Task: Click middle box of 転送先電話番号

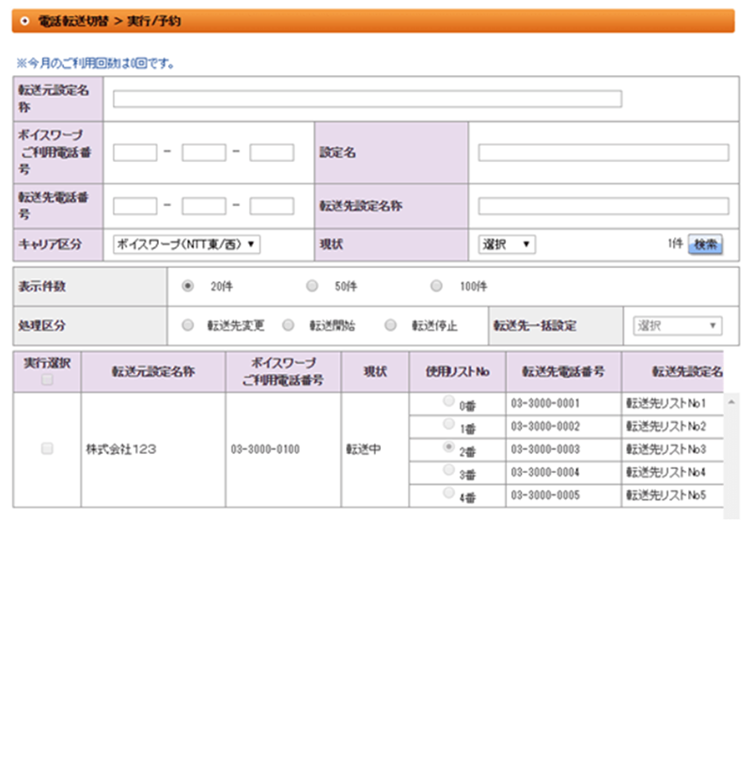Action: point(204,206)
